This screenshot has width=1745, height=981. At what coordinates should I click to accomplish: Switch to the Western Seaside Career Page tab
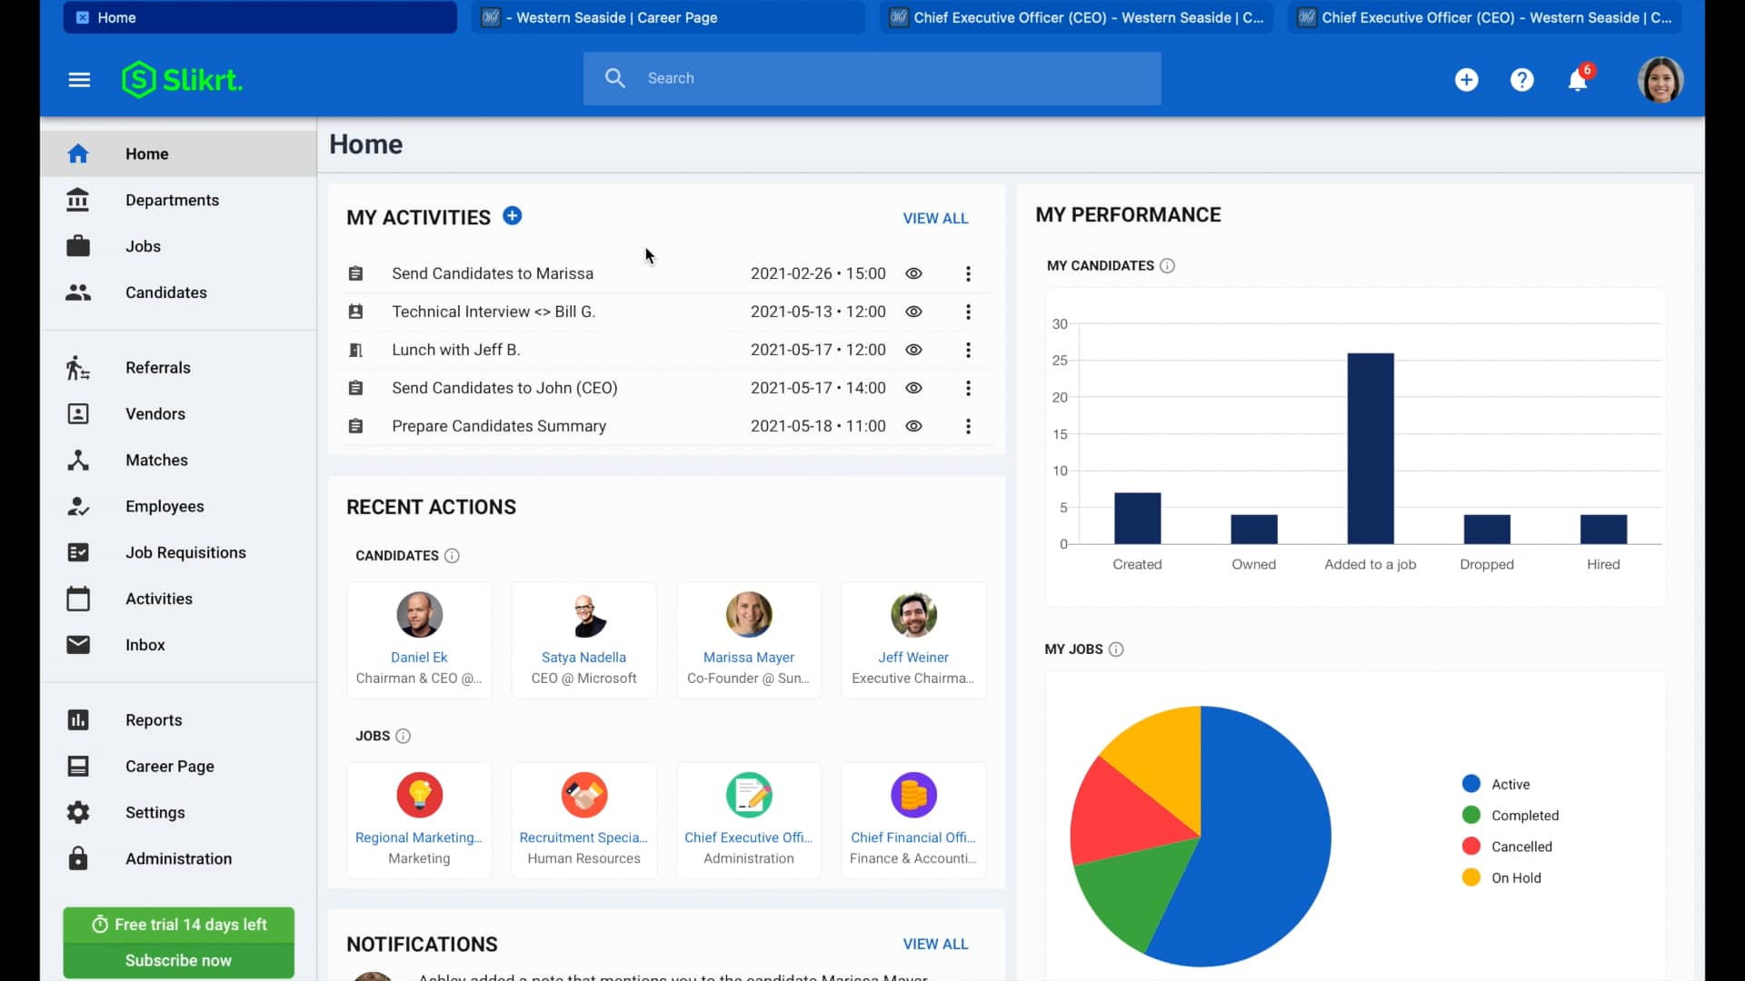(x=669, y=17)
